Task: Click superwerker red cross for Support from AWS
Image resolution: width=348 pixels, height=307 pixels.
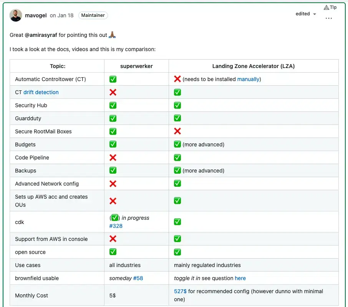Action: [x=113, y=239]
